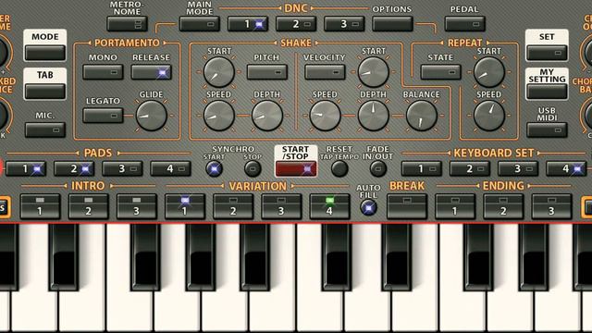This screenshot has height=333, width=592.
Task: Open DNC Options
Action: [392, 24]
